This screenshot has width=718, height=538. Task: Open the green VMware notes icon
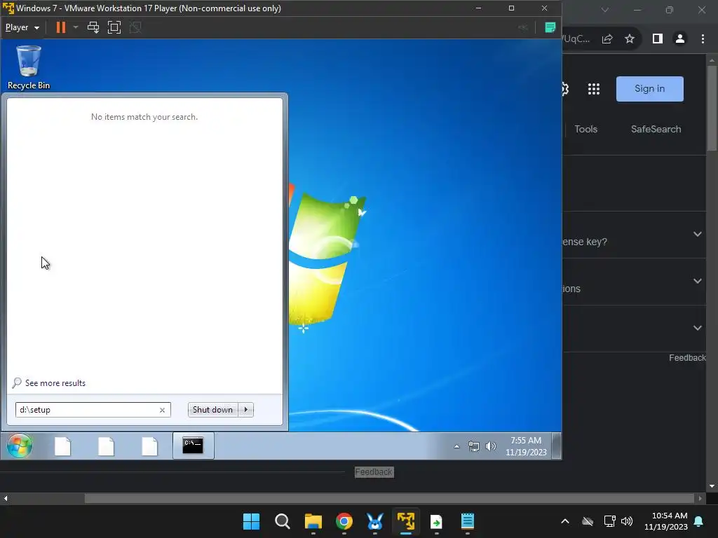click(x=550, y=27)
